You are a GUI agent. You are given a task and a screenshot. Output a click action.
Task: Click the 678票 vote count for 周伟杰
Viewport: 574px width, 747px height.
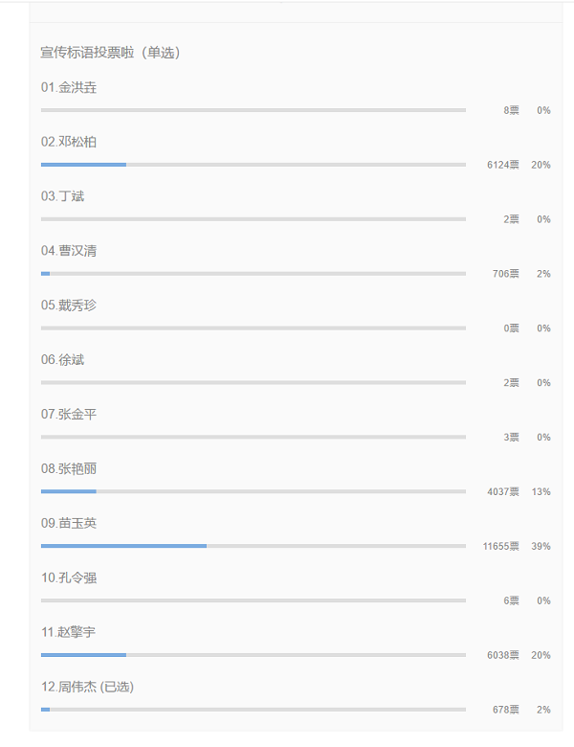point(505,710)
